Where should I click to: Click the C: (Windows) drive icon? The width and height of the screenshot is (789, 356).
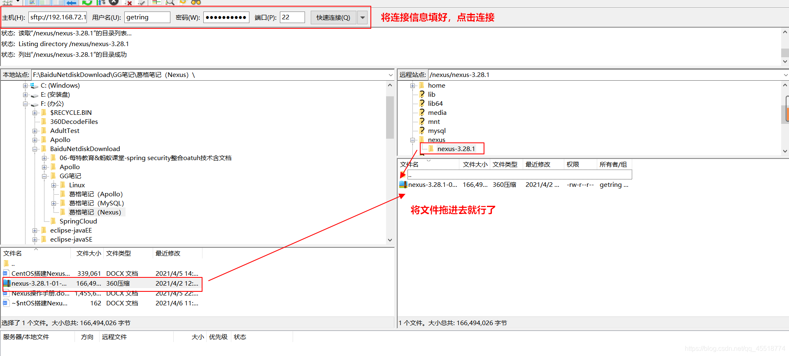pos(34,86)
